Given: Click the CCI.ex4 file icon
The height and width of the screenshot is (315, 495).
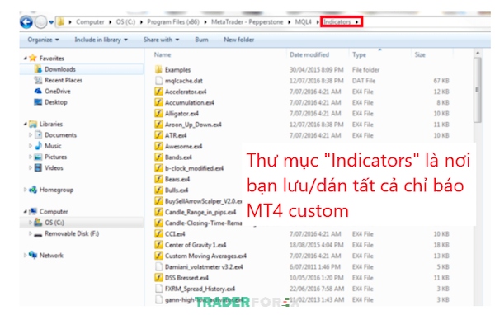Looking at the screenshot, I should coord(158,234).
